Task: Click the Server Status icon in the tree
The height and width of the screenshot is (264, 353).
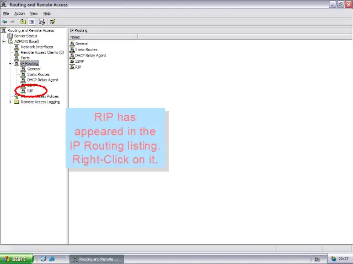Action: click(x=10, y=36)
